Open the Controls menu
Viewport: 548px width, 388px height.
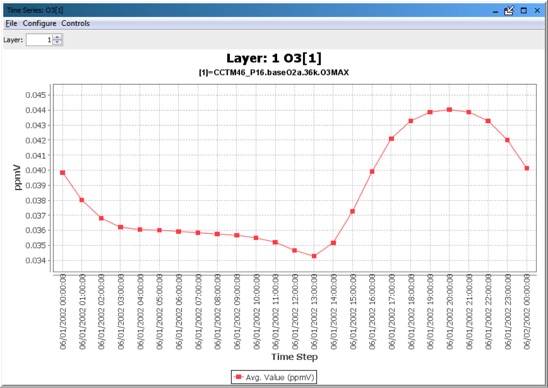(x=75, y=24)
